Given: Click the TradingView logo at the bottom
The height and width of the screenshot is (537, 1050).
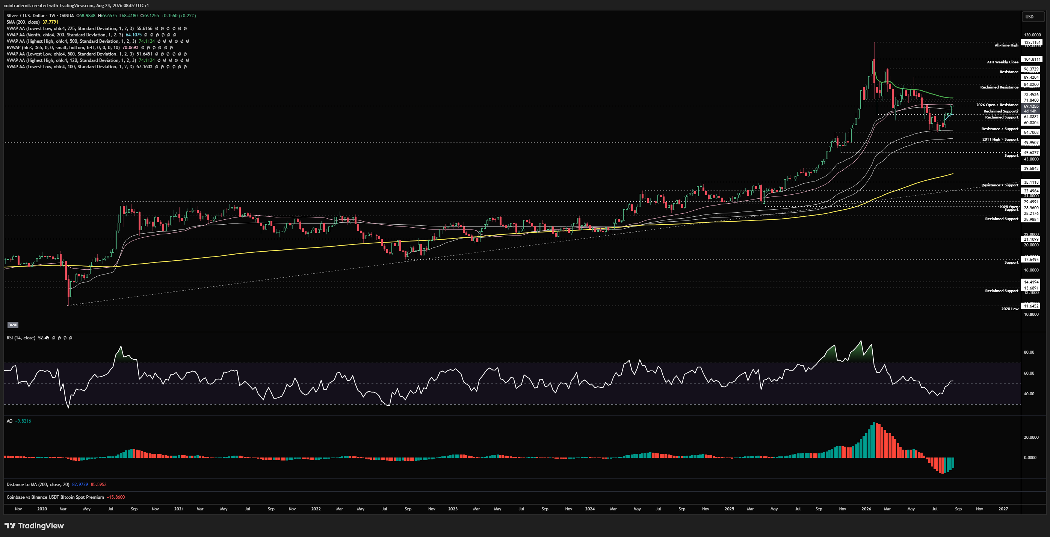Looking at the screenshot, I should 34,526.
